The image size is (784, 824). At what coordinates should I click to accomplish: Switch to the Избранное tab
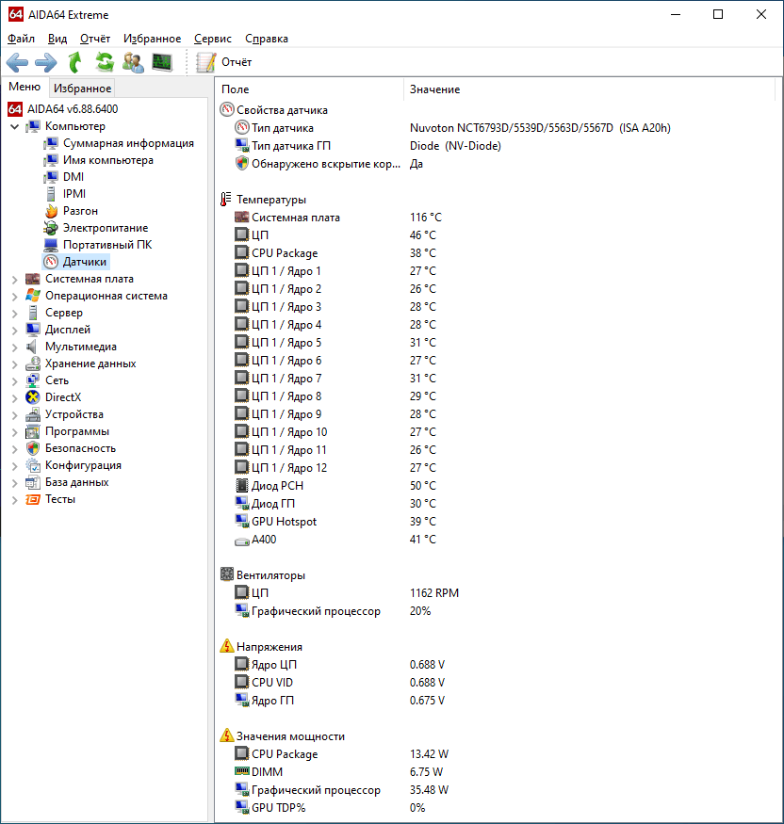[x=83, y=89]
